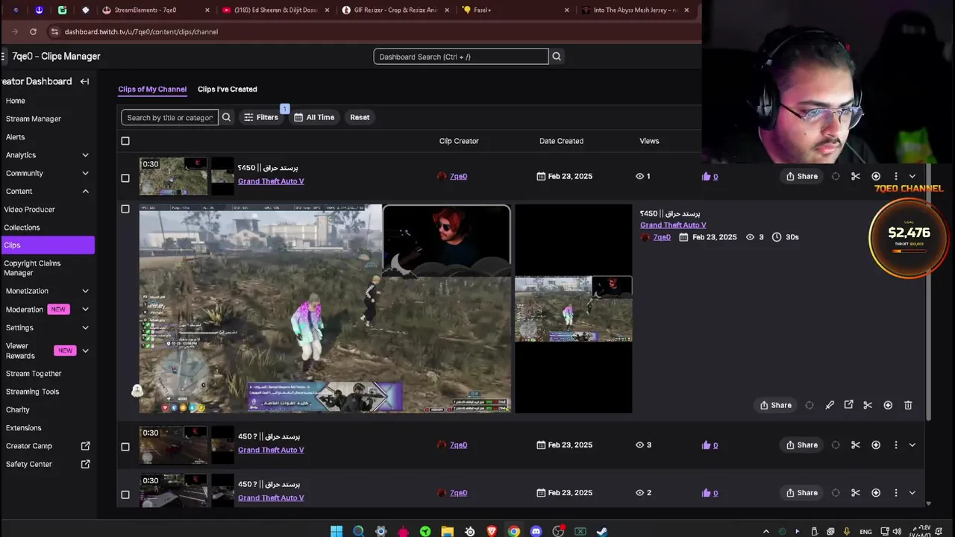Click scissors icon in 3-views clip row
Image resolution: width=955 pixels, height=537 pixels.
tap(856, 445)
